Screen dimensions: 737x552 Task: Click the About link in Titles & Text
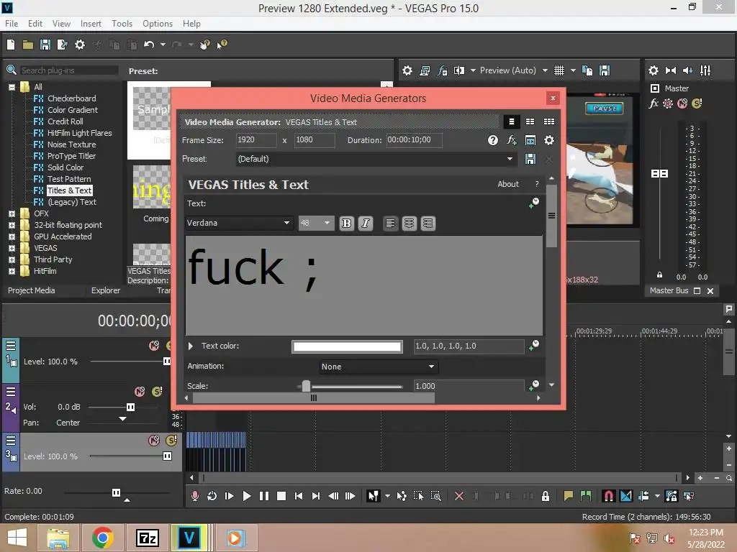click(x=508, y=184)
